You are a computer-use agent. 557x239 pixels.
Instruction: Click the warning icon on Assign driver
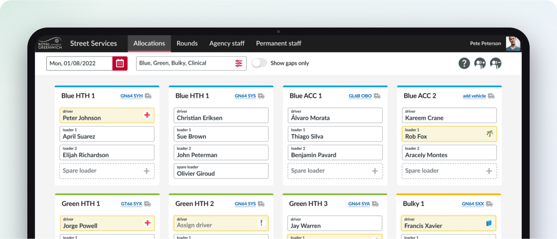pyautogui.click(x=261, y=223)
